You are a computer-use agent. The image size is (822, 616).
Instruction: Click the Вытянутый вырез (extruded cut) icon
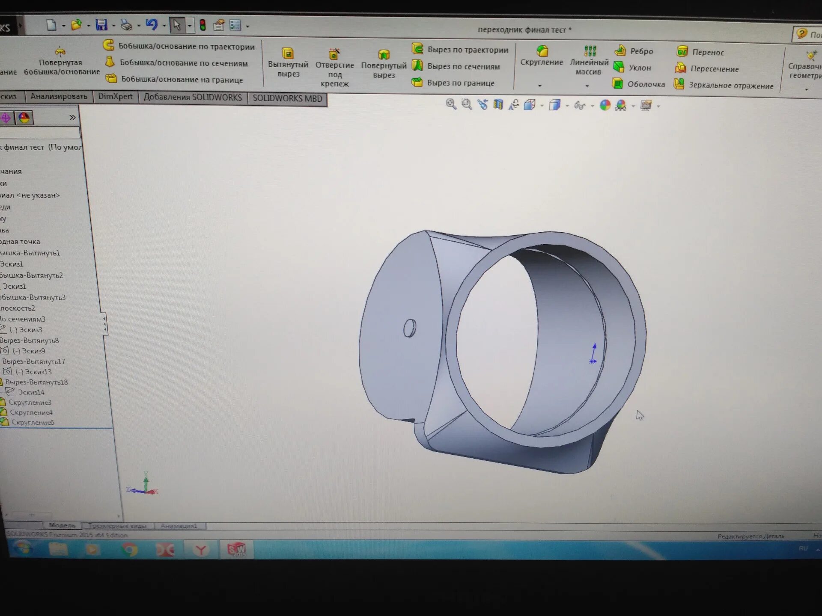288,54
